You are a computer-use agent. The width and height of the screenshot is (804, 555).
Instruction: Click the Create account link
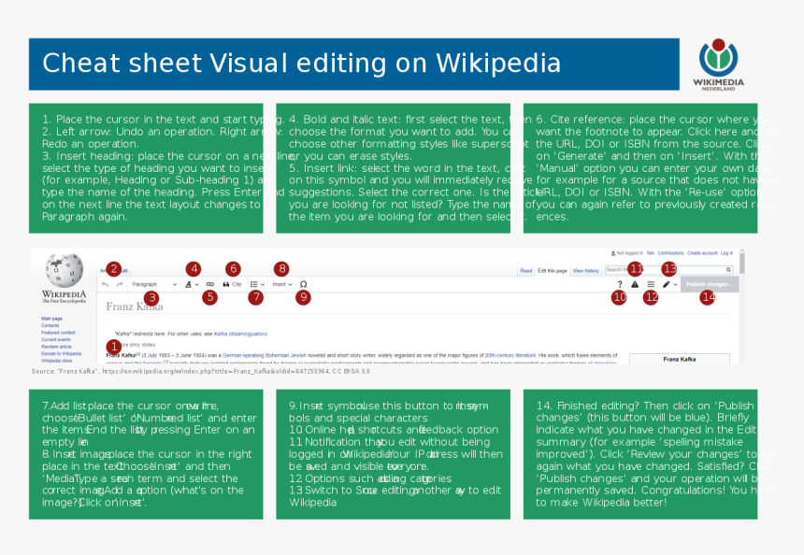(702, 253)
